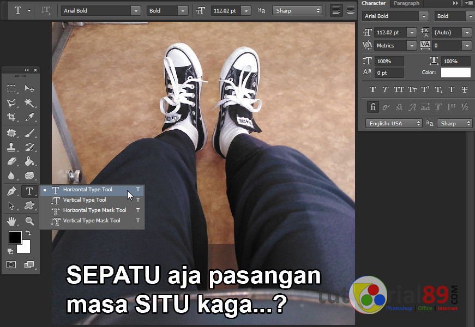475x327 pixels.
Task: Click the baseline shift 0 pt field
Action: 389,73
